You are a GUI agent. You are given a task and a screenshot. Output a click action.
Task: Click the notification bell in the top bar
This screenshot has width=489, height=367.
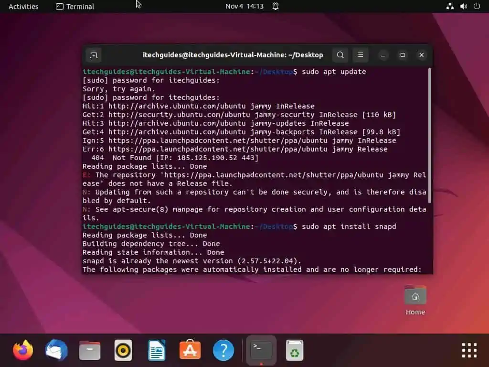[276, 6]
